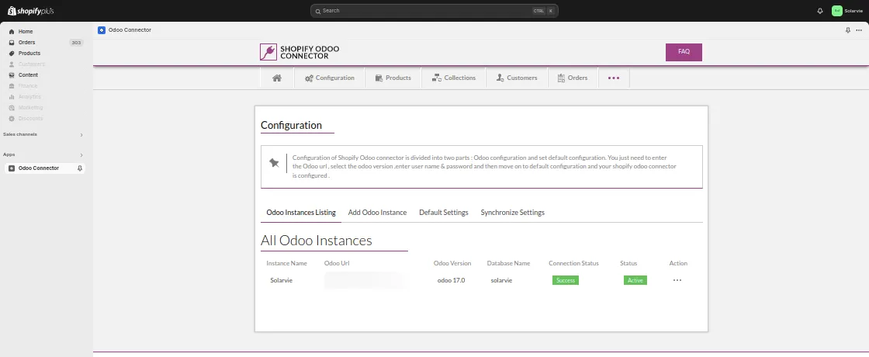
Task: Click the Active status badge
Action: [x=635, y=280]
